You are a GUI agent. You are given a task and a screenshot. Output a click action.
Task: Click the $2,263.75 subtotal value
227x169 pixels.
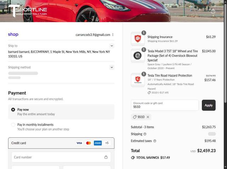tap(209, 127)
